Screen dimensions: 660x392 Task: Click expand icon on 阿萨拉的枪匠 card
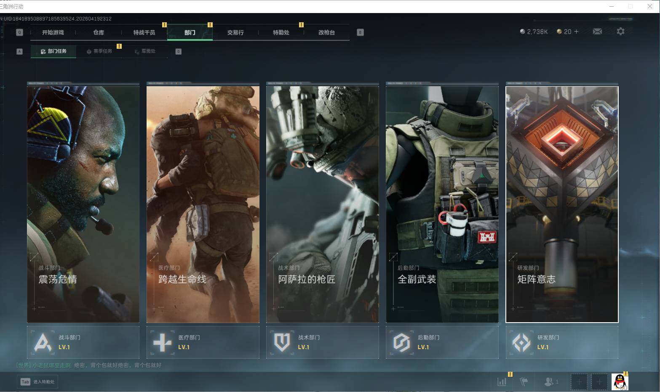pos(274,257)
